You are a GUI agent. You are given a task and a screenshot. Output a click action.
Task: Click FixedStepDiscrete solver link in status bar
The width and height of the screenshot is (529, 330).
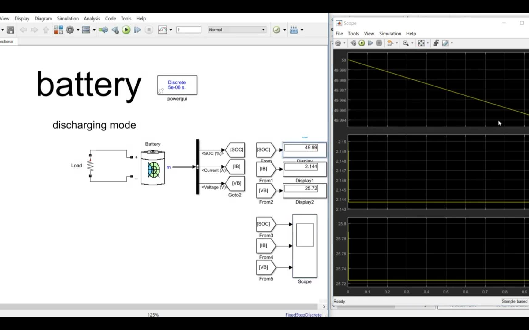coord(303,314)
